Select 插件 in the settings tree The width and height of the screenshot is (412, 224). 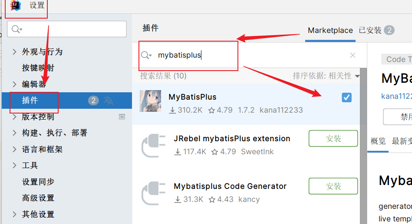point(67,101)
